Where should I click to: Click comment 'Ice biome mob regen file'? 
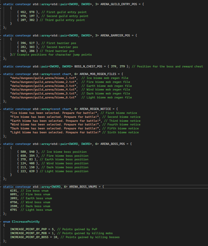pyautogui.click(x=105, y=78)
